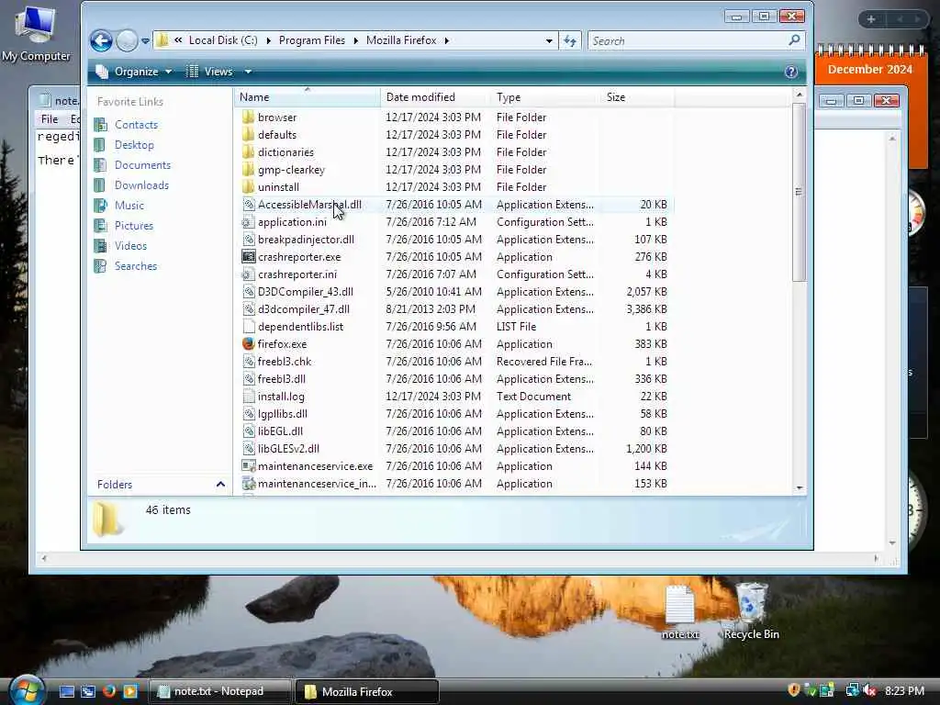Sort by Size column header
This screenshot has width=940, height=705.
coord(638,97)
